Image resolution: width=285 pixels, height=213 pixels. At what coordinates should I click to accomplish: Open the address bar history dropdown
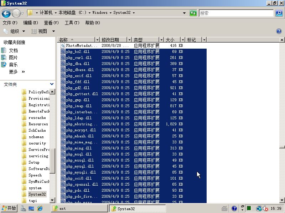coord(184,13)
